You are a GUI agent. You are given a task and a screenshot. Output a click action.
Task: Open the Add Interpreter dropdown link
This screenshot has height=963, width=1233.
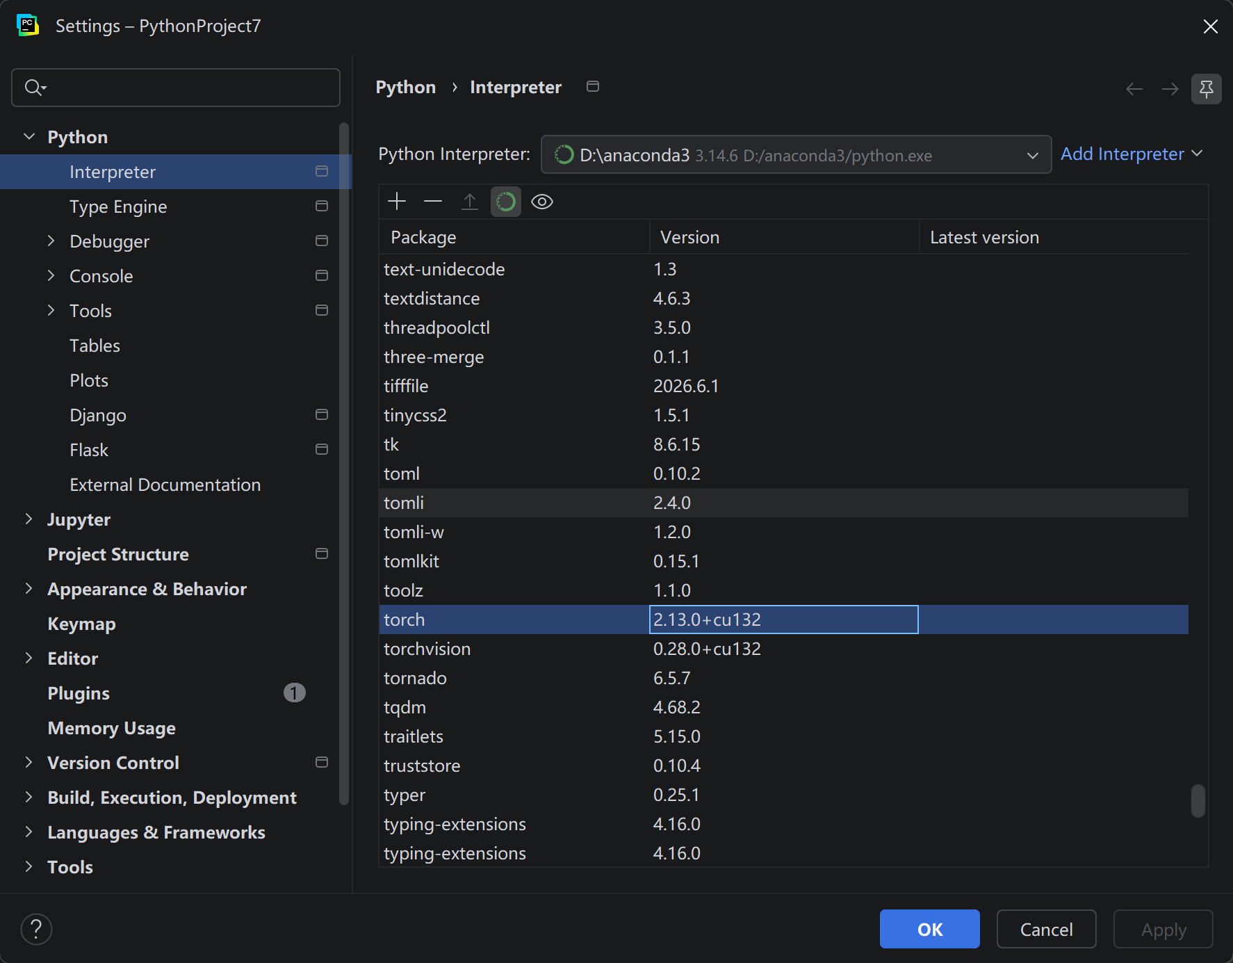point(1131,154)
